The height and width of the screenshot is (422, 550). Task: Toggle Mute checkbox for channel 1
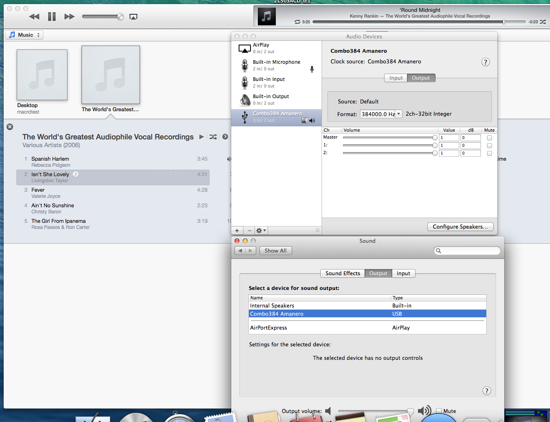[x=490, y=146]
